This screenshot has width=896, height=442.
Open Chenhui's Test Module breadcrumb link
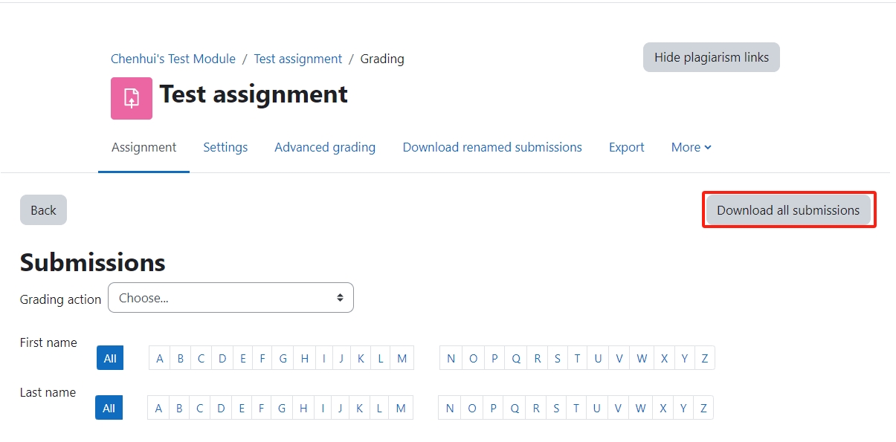click(173, 59)
